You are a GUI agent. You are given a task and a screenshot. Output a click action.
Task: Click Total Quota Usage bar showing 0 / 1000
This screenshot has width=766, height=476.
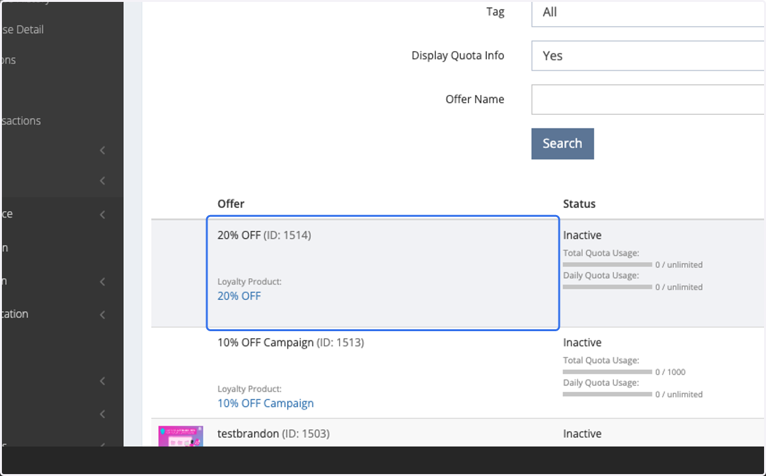pyautogui.click(x=608, y=371)
